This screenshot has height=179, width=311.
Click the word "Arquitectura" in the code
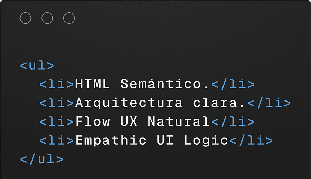click(x=129, y=103)
